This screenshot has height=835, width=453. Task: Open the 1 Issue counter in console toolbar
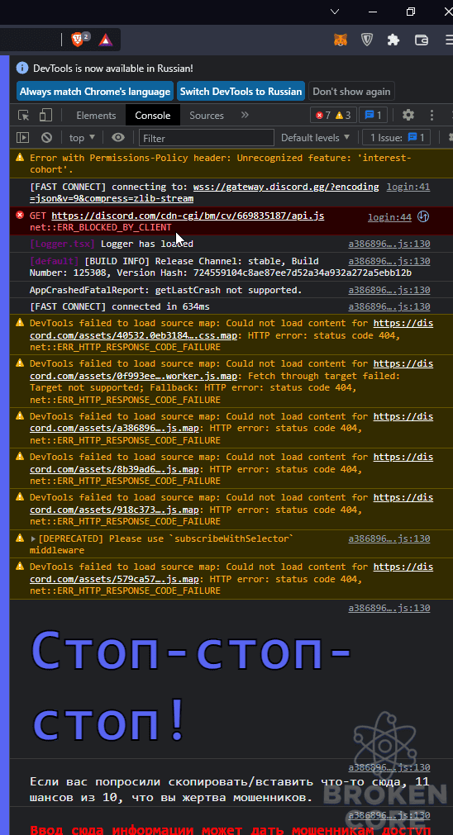(396, 137)
